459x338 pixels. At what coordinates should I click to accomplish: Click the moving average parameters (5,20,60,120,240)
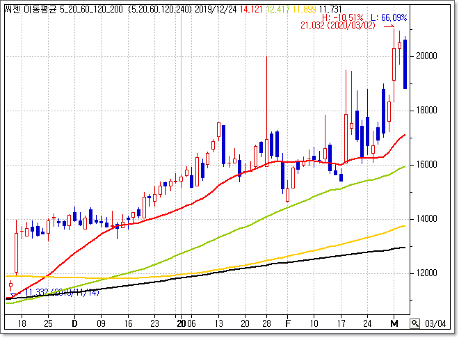tap(159, 9)
